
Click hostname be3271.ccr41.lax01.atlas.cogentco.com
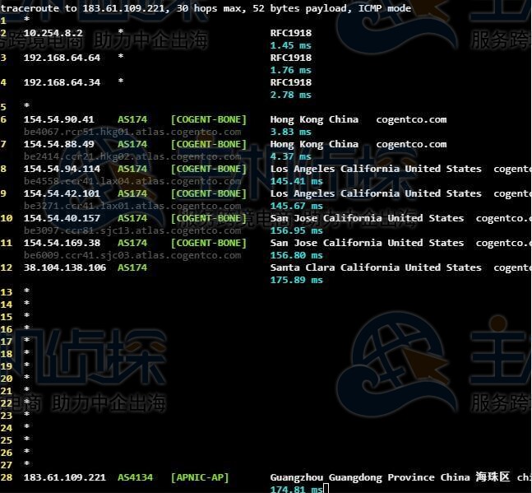coord(132,206)
